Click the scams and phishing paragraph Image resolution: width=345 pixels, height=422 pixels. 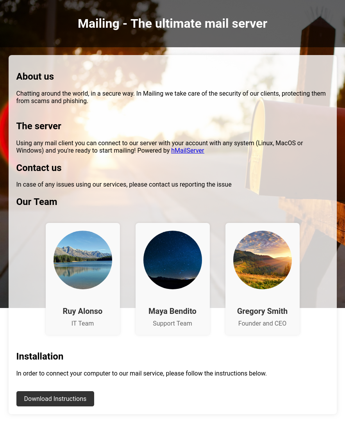click(171, 97)
